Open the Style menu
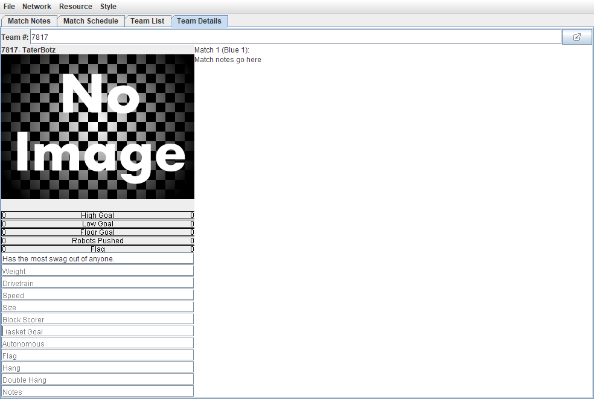Image resolution: width=594 pixels, height=399 pixels. (108, 7)
